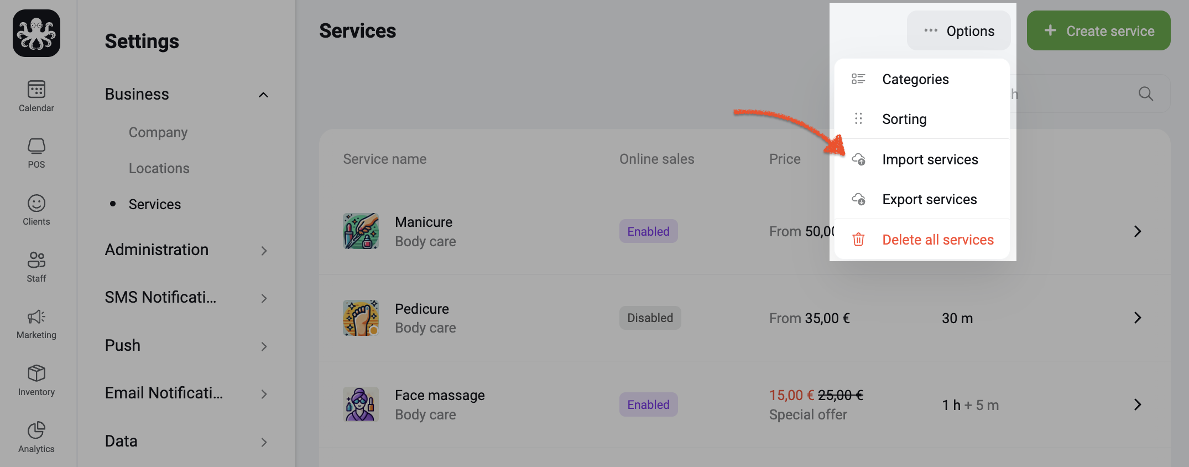Screen dimensions: 1189x467
Task: Open the Locations settings page
Action: [159, 168]
